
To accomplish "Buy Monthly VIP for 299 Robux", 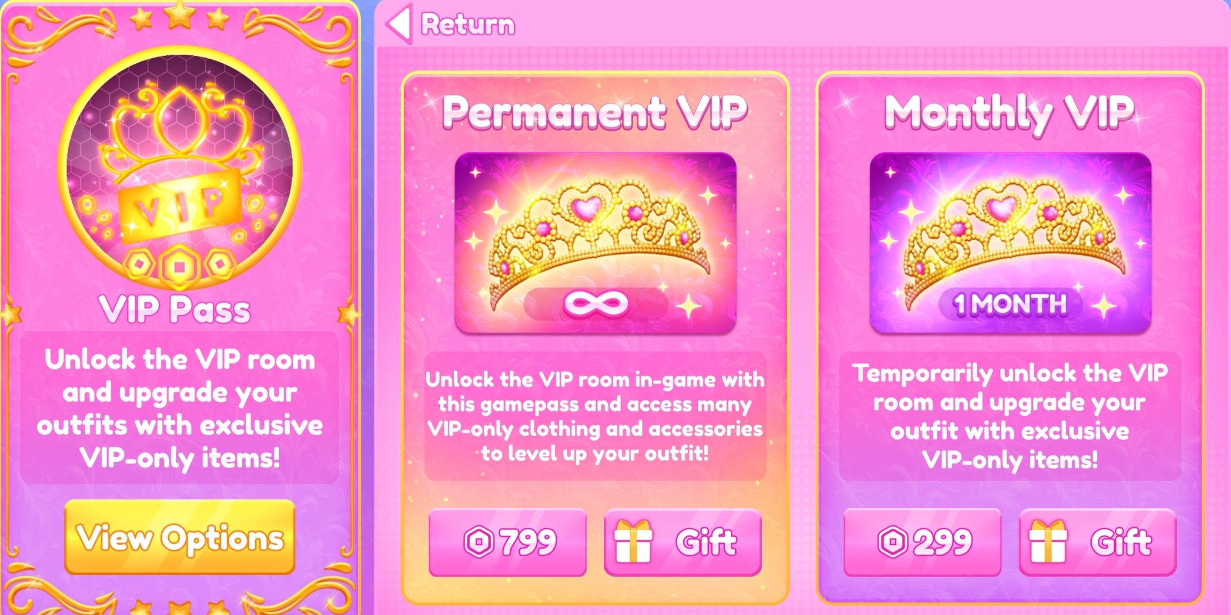I will pos(922,542).
